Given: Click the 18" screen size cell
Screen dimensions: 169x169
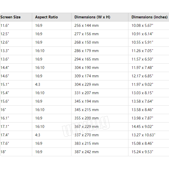Looking at the screenshot, I should click(4, 152).
